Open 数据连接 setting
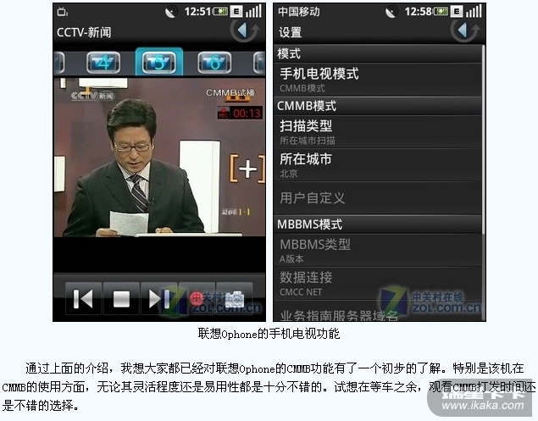Viewport: 538px width, 421px height. click(x=378, y=284)
